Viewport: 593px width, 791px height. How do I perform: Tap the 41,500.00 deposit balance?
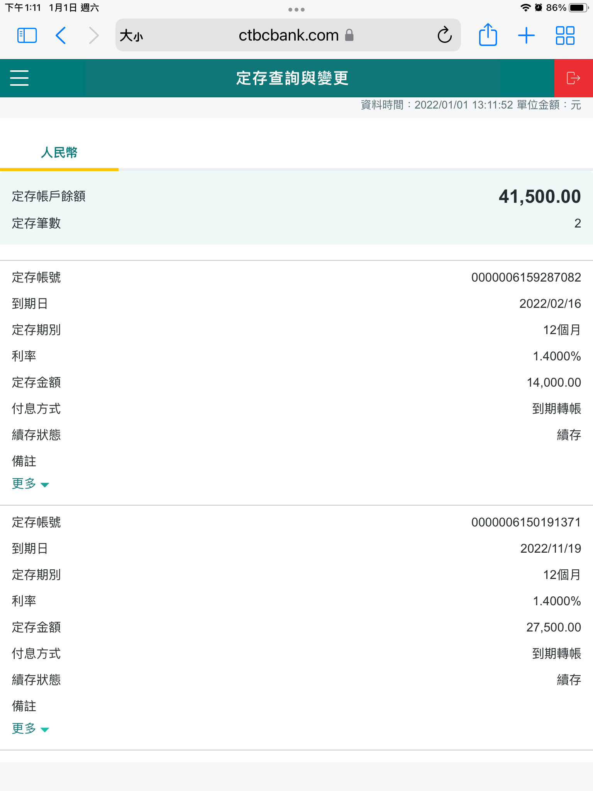pos(539,197)
